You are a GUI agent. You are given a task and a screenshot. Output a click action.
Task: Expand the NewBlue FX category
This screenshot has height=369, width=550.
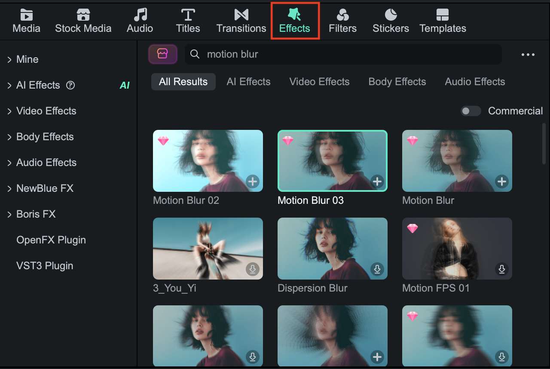click(9, 189)
